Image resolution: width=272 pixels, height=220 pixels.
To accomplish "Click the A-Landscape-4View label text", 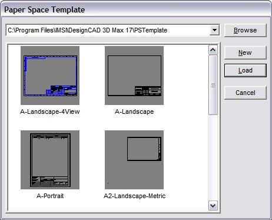I will (x=50, y=111).
